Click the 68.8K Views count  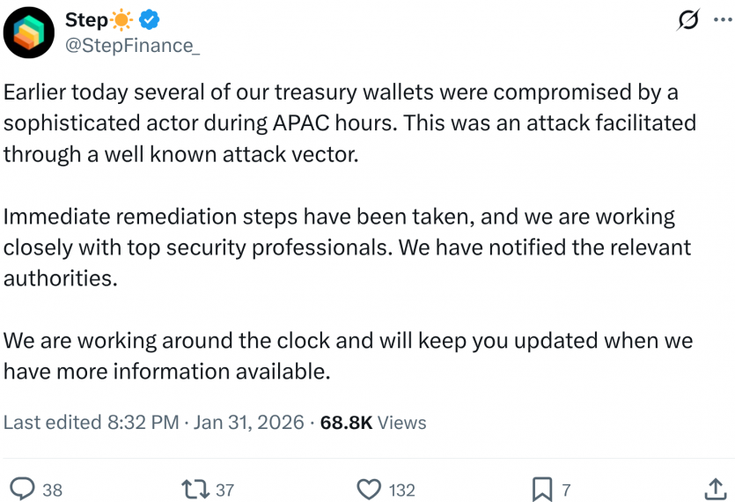(x=373, y=423)
